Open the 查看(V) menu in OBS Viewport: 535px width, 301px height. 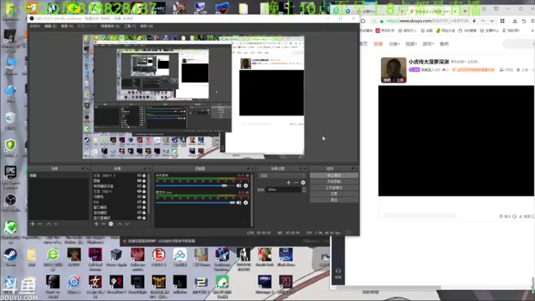[x=67, y=26]
